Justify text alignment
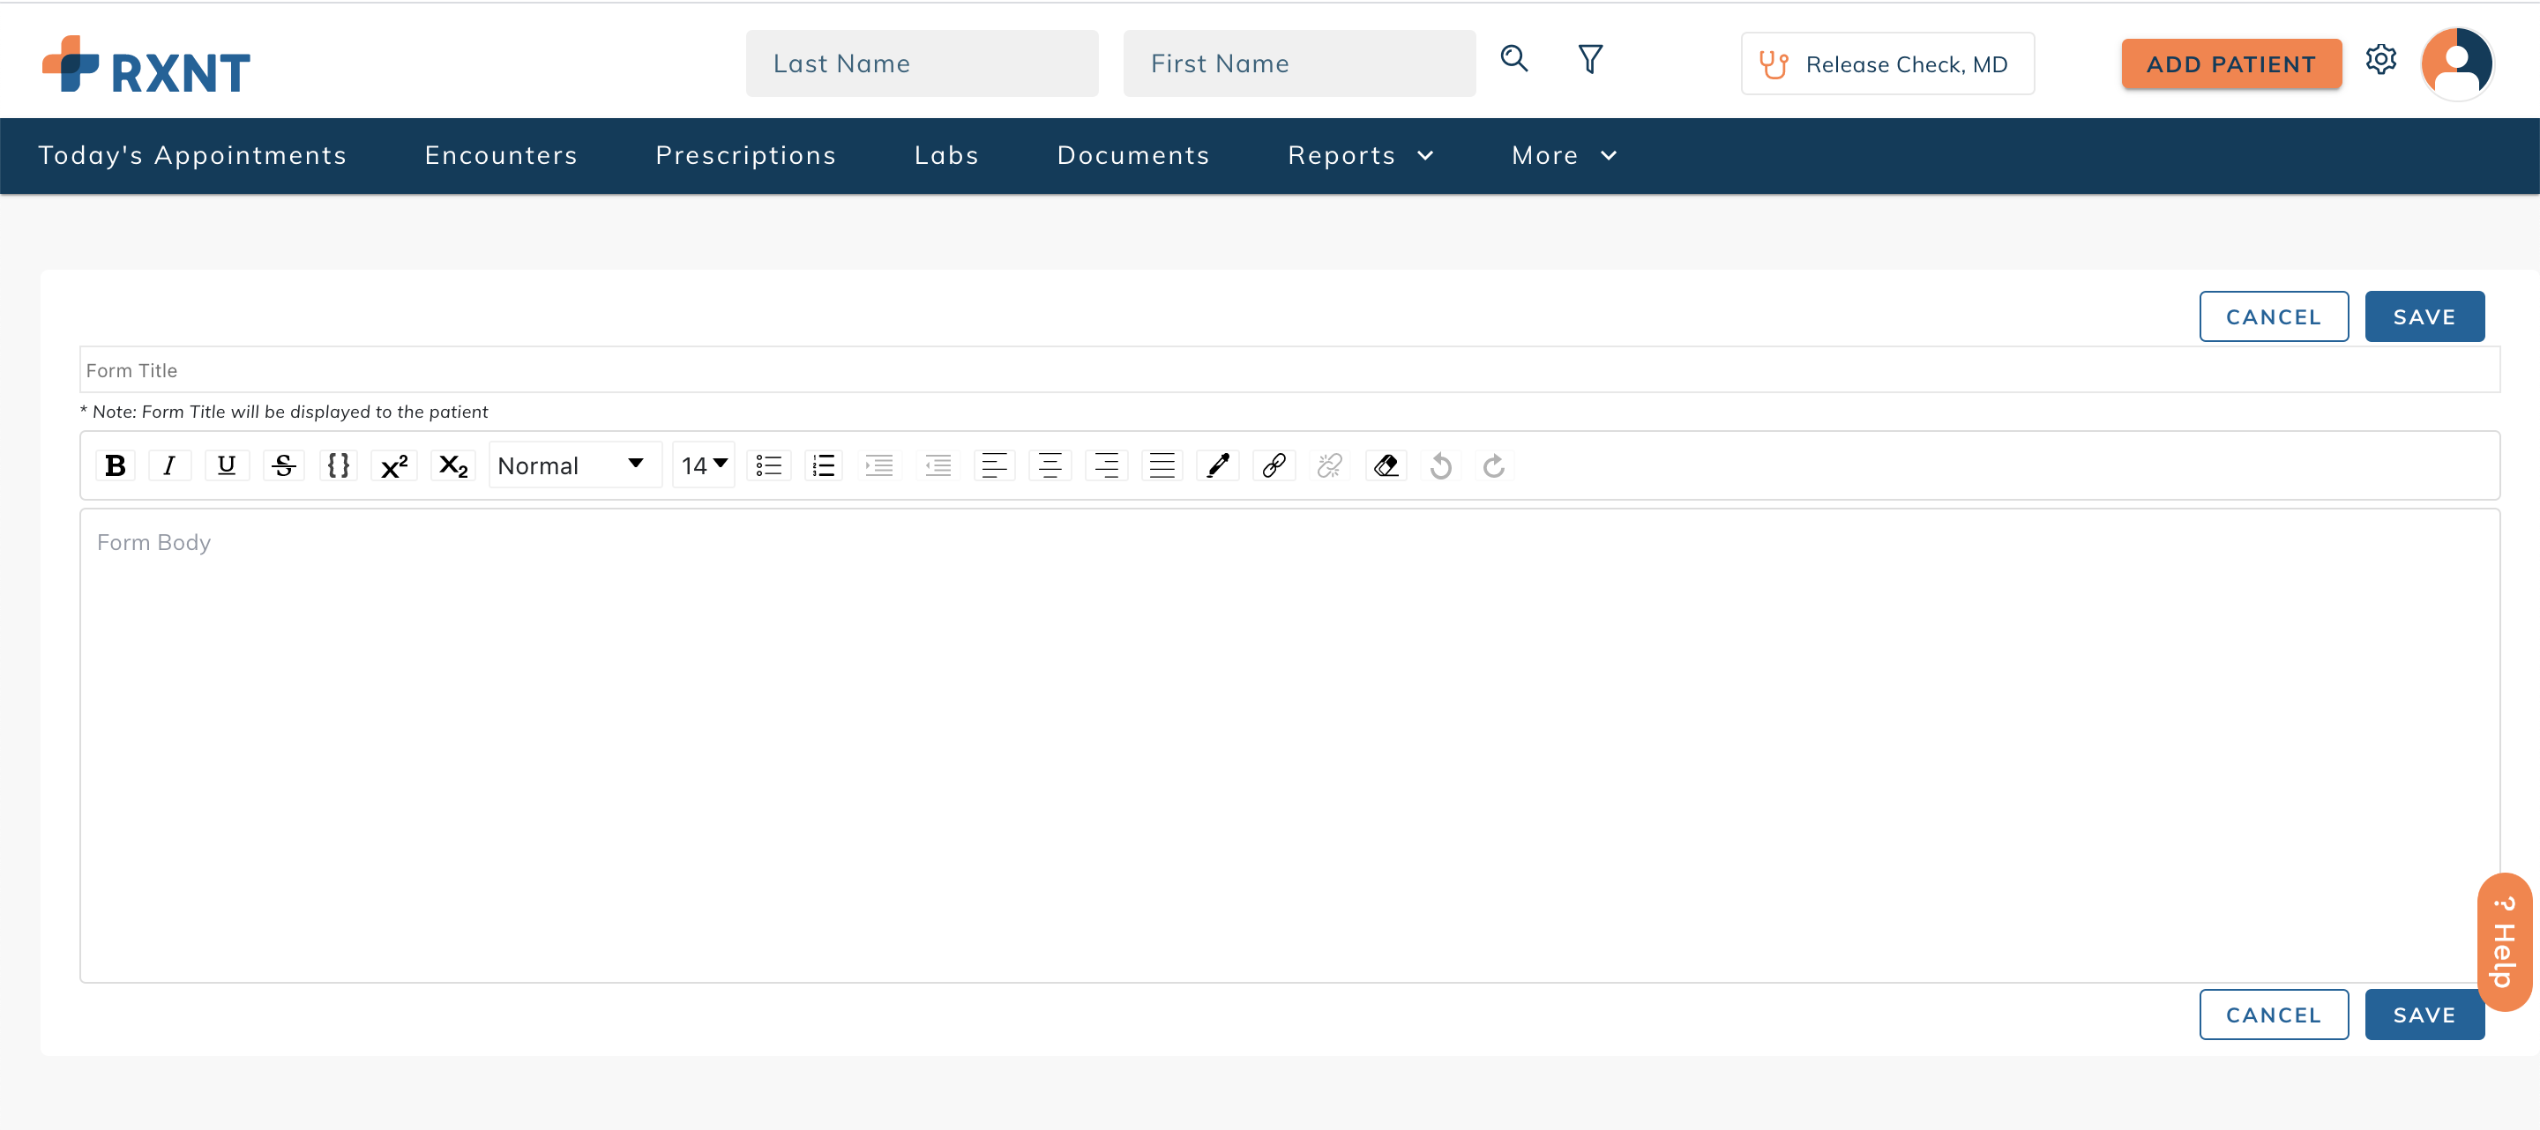The width and height of the screenshot is (2540, 1130). (x=1162, y=465)
